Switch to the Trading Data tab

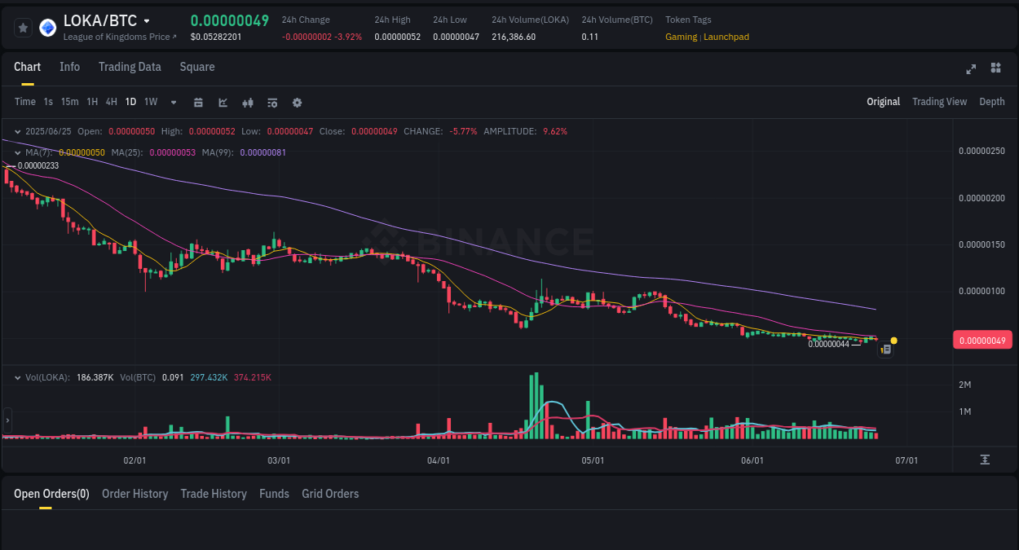130,67
